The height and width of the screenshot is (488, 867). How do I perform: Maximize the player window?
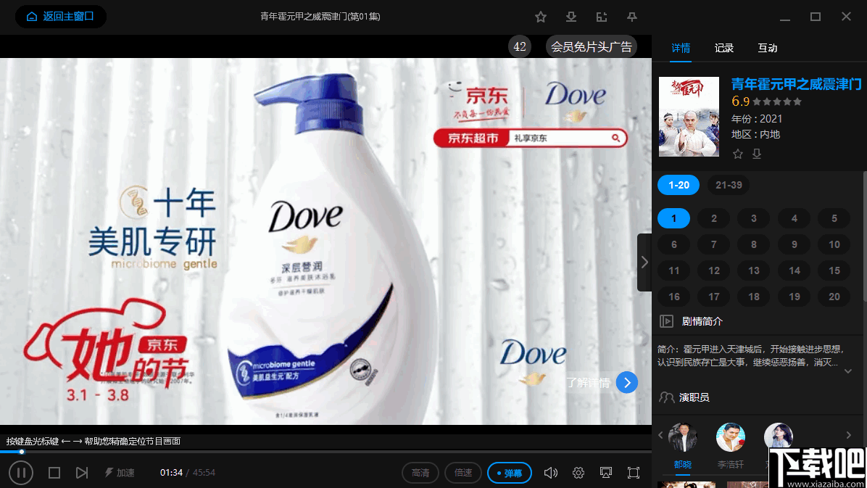815,17
